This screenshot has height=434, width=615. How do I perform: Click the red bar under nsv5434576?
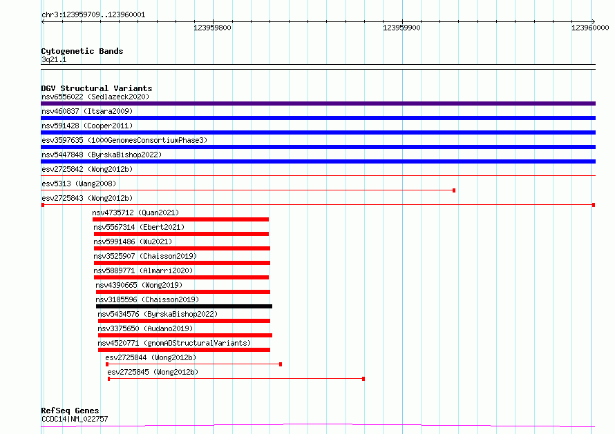point(184,321)
